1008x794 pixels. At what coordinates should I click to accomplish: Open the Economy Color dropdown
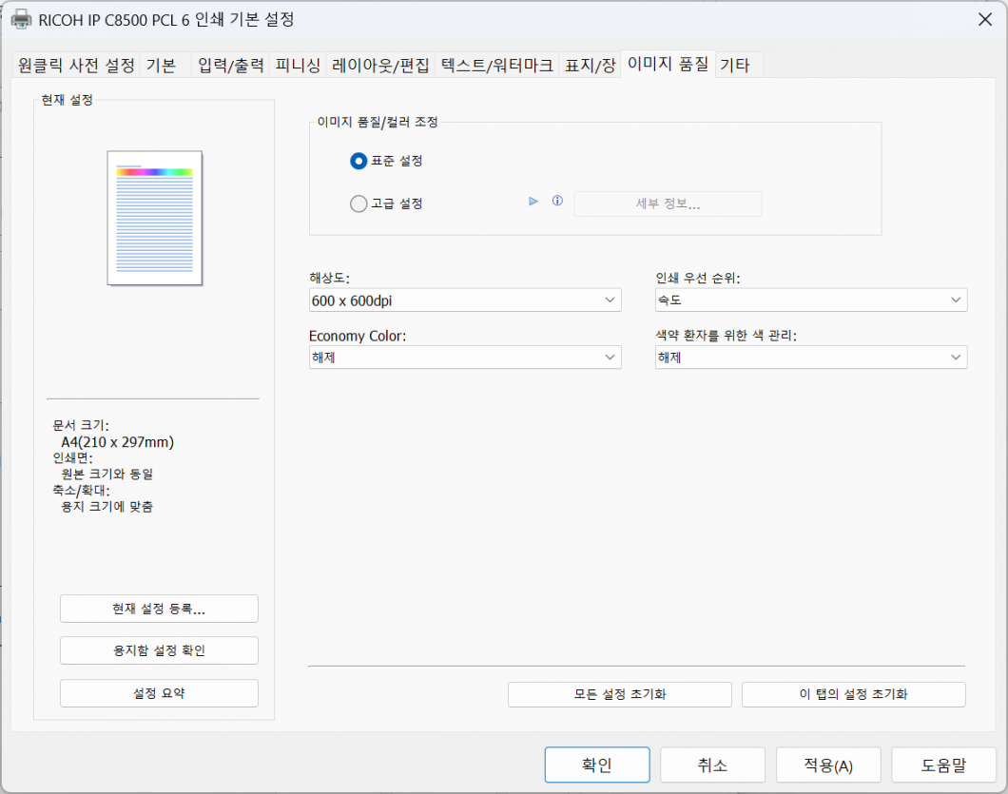pos(465,358)
